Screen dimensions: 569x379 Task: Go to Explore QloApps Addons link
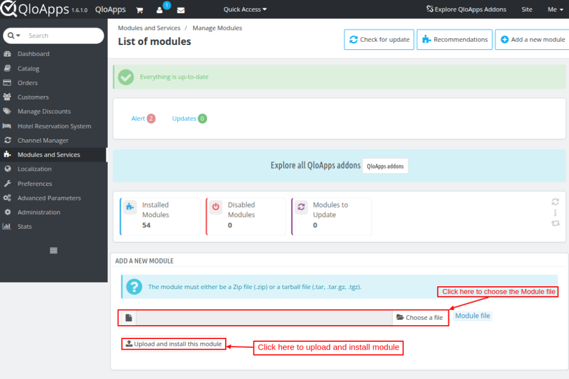466,9
